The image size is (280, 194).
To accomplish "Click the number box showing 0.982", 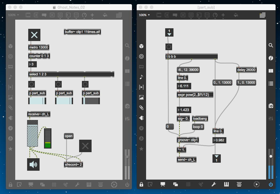I will tap(219, 140).
